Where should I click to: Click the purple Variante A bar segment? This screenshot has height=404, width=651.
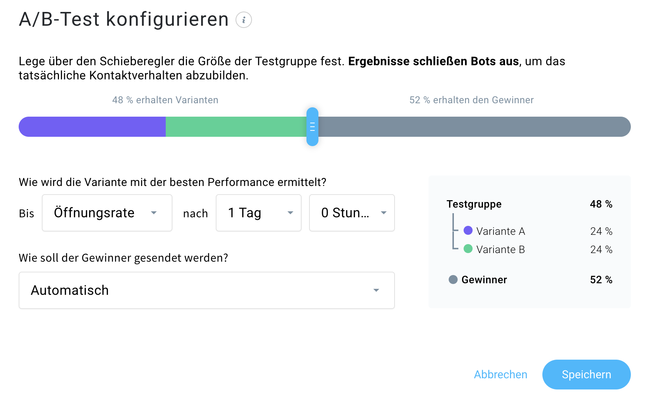(92, 127)
